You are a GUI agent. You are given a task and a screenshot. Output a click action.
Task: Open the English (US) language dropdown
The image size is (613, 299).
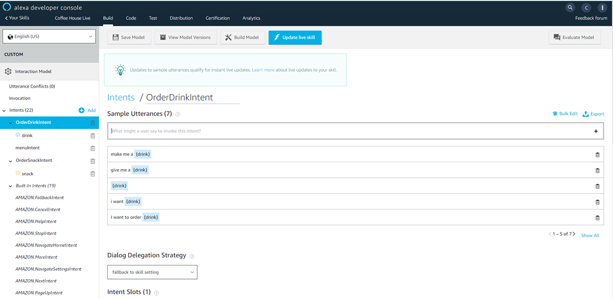pos(50,36)
